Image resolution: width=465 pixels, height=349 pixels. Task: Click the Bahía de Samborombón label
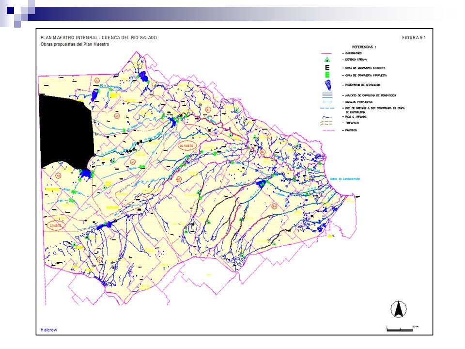(x=345, y=179)
